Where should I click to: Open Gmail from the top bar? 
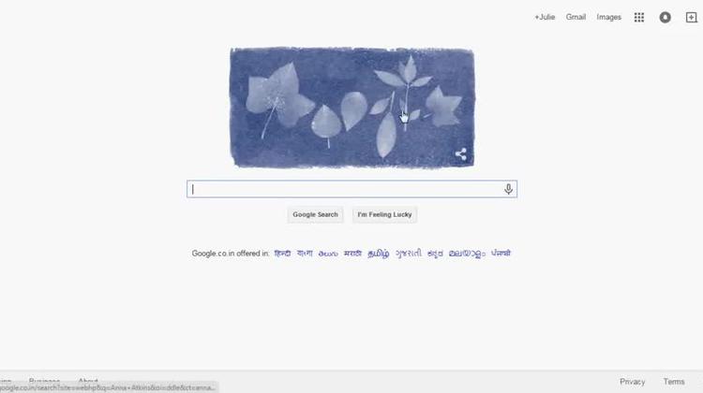[576, 17]
